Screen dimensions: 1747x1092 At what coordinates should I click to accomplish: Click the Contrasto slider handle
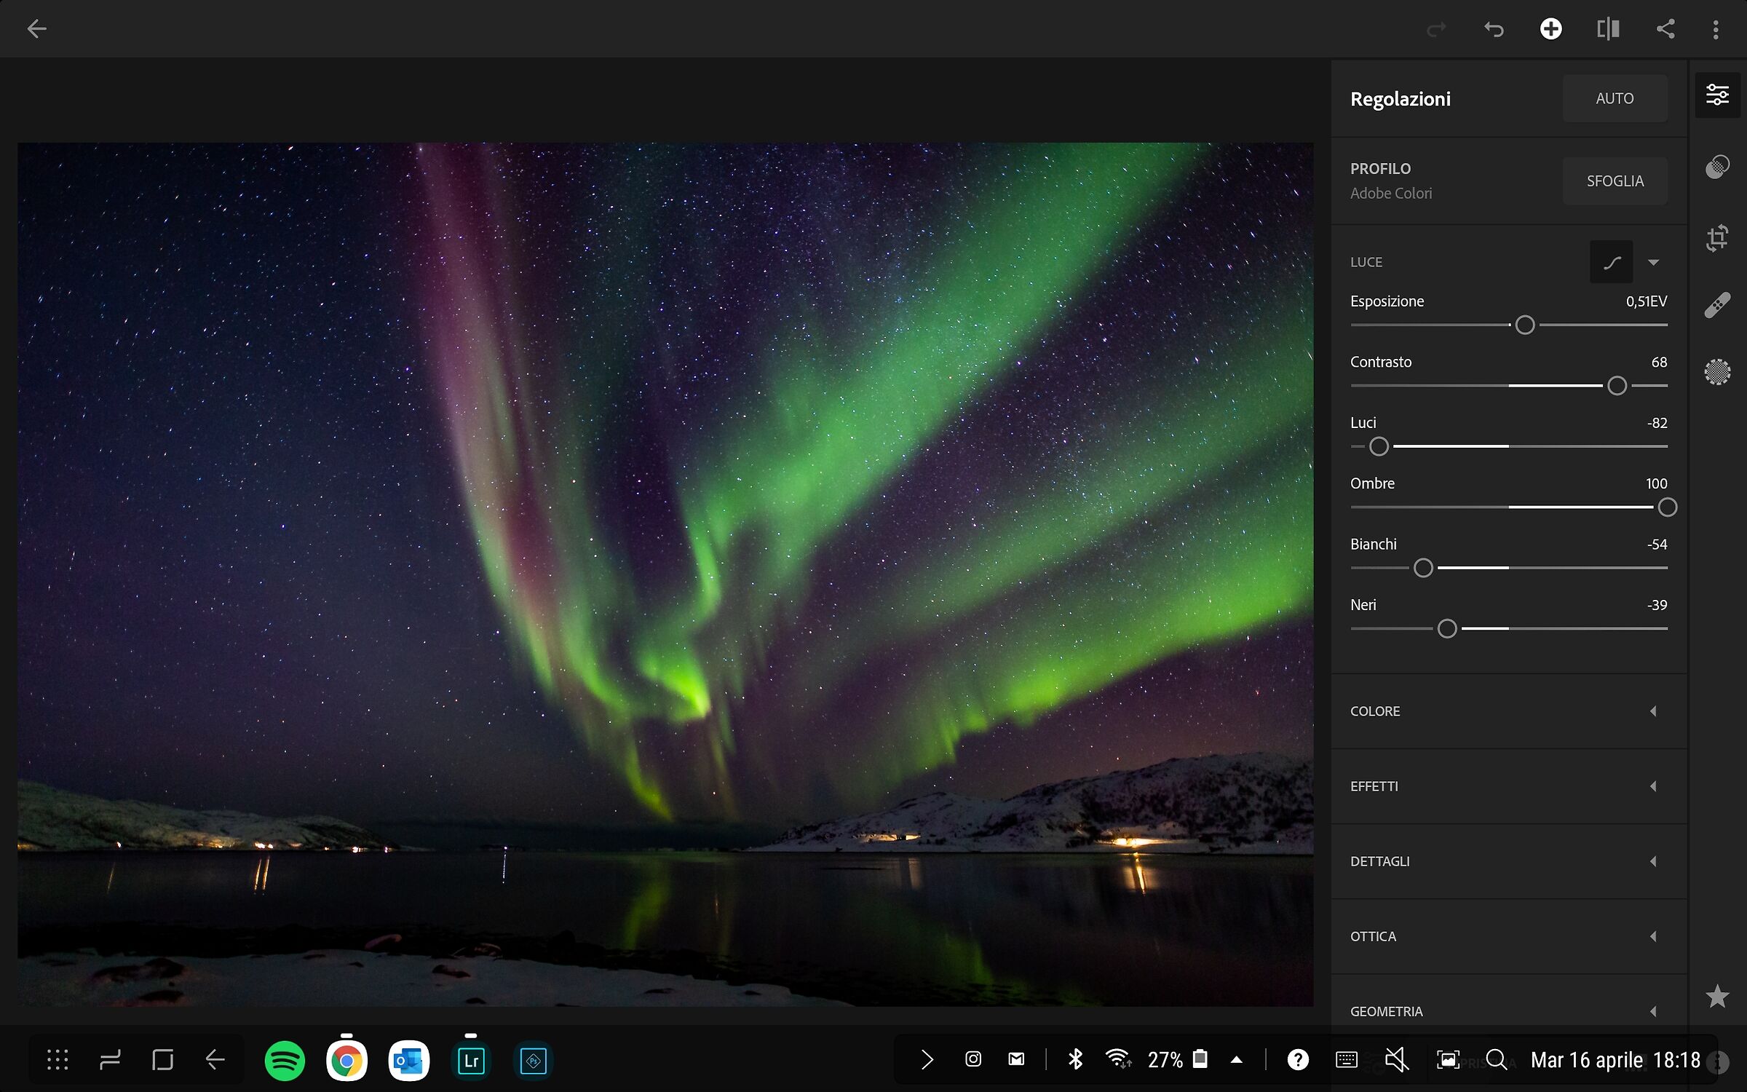pos(1617,386)
